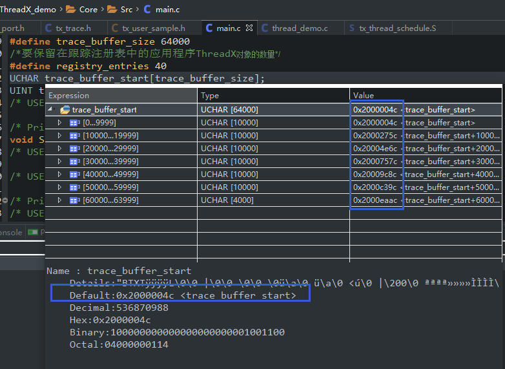This screenshot has height=369, width=505.
Task: Switch to tx_thread_schedule.S tab
Action: [397, 28]
